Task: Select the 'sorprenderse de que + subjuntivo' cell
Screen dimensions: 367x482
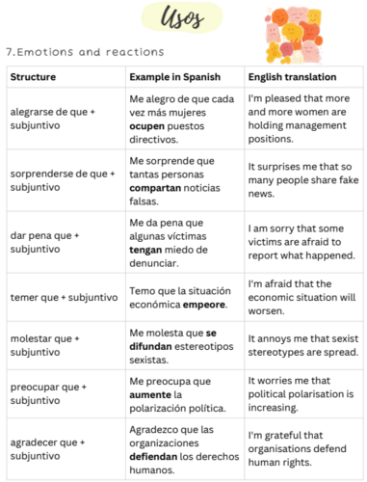Action: pos(66,180)
